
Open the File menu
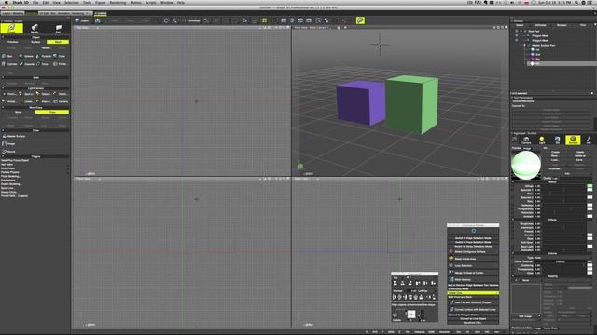coord(35,2)
